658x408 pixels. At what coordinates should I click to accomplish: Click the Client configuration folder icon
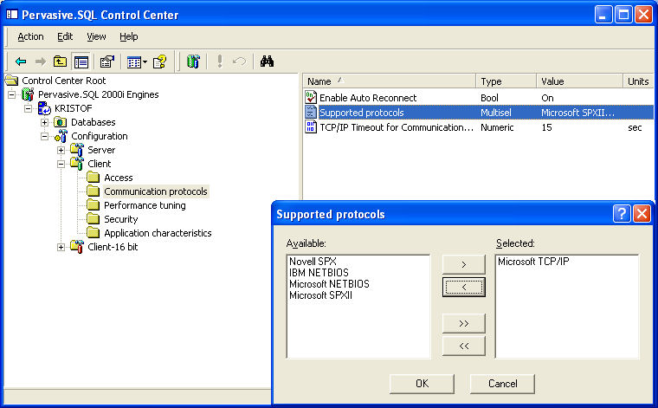pyautogui.click(x=77, y=163)
